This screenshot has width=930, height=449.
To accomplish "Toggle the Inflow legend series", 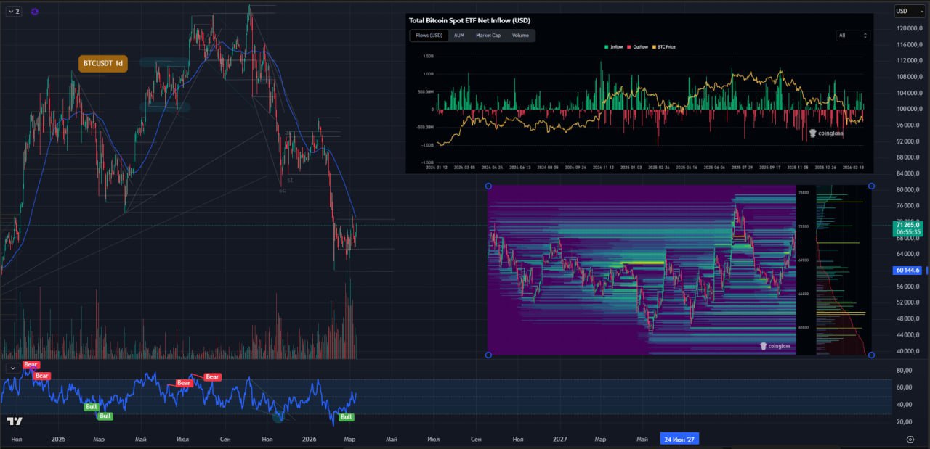I will pyautogui.click(x=614, y=47).
